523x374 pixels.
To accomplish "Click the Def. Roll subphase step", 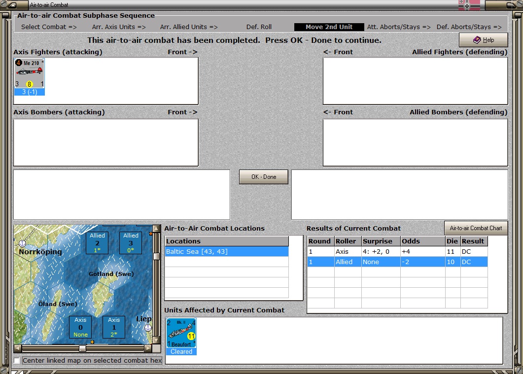I will coord(259,27).
